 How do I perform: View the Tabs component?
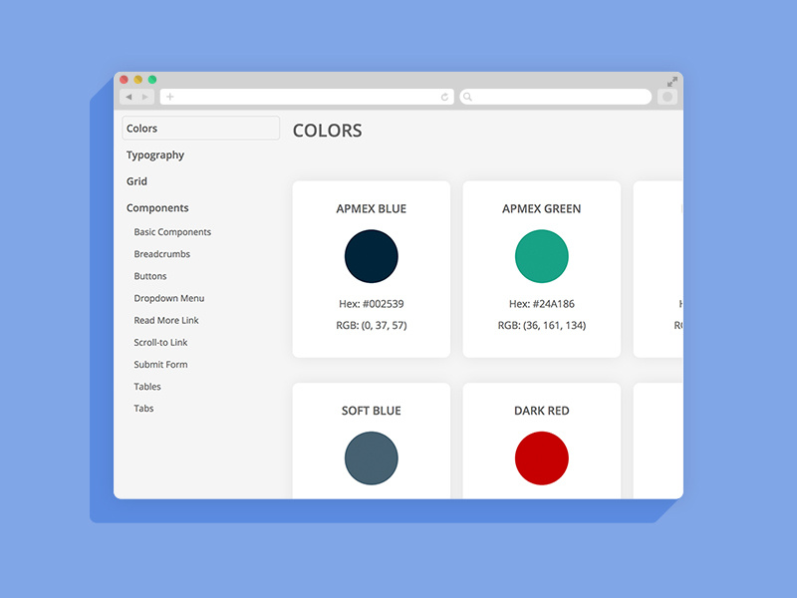[x=143, y=409]
